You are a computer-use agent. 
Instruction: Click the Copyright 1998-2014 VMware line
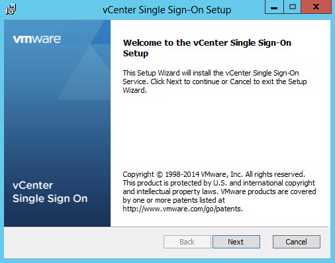(x=214, y=174)
